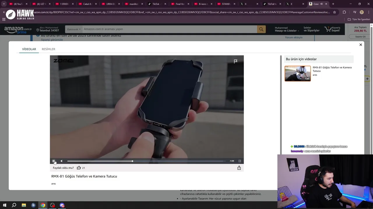Screen dimensions: 373x209
Task: Pause the product video
Action: coord(54,161)
